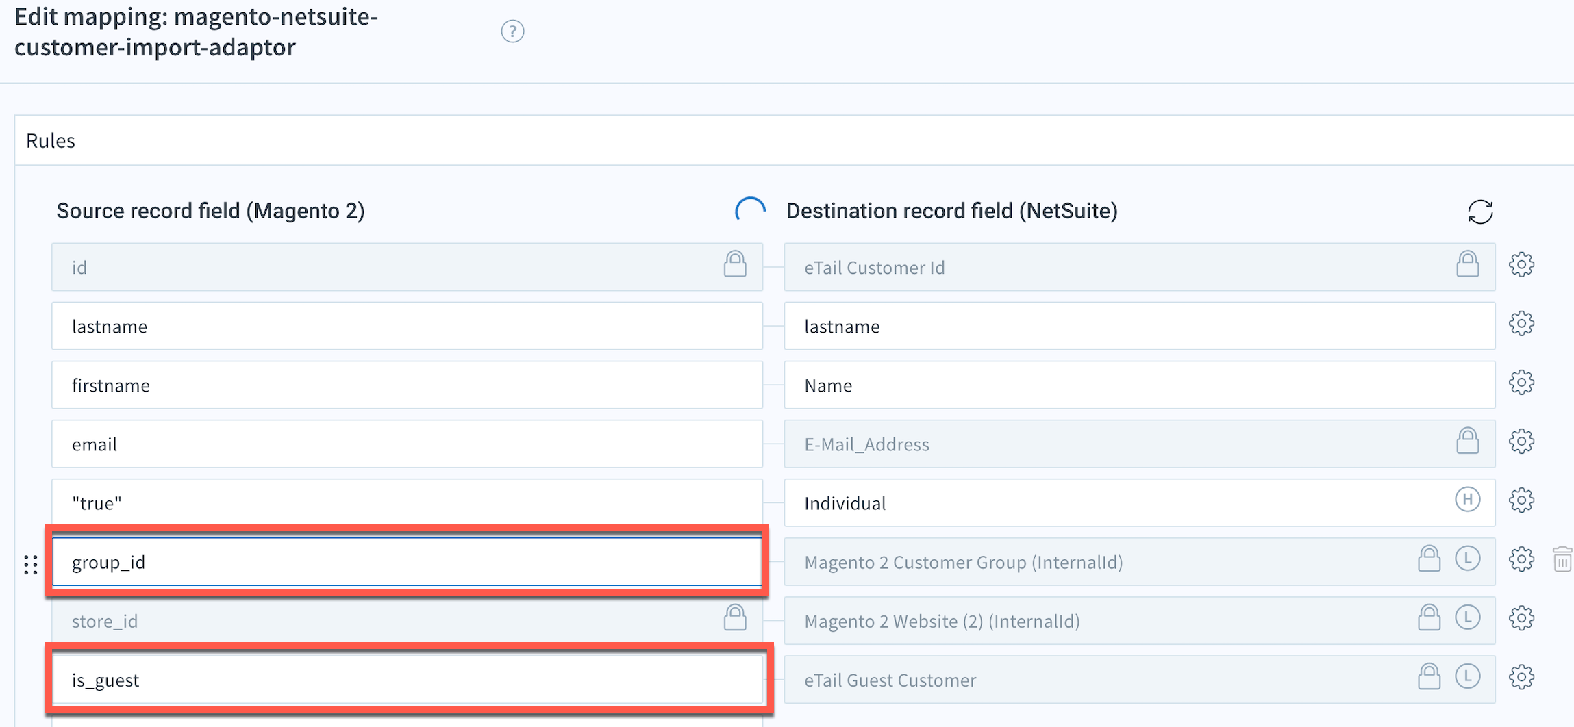Click the lock icon on E-Mail_Address
This screenshot has height=727, width=1574.
[1468, 441]
